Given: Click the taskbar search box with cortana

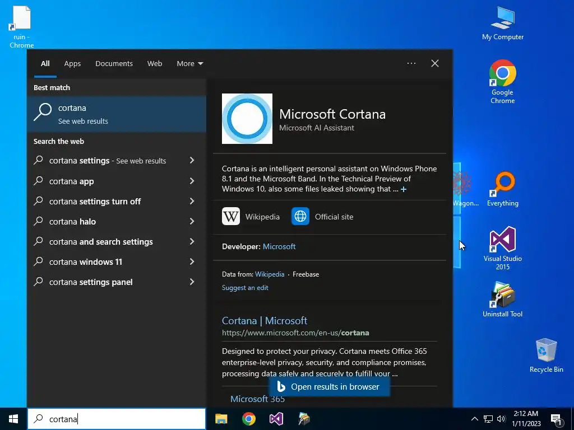Looking at the screenshot, I should [117, 419].
